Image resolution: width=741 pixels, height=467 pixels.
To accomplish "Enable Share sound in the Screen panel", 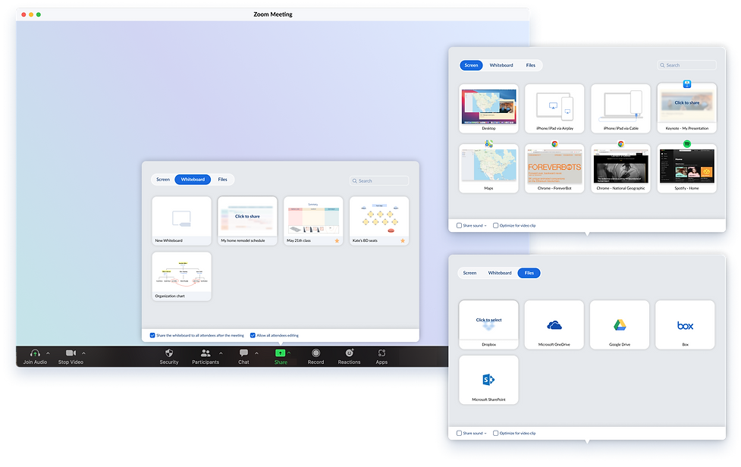I will (x=458, y=225).
